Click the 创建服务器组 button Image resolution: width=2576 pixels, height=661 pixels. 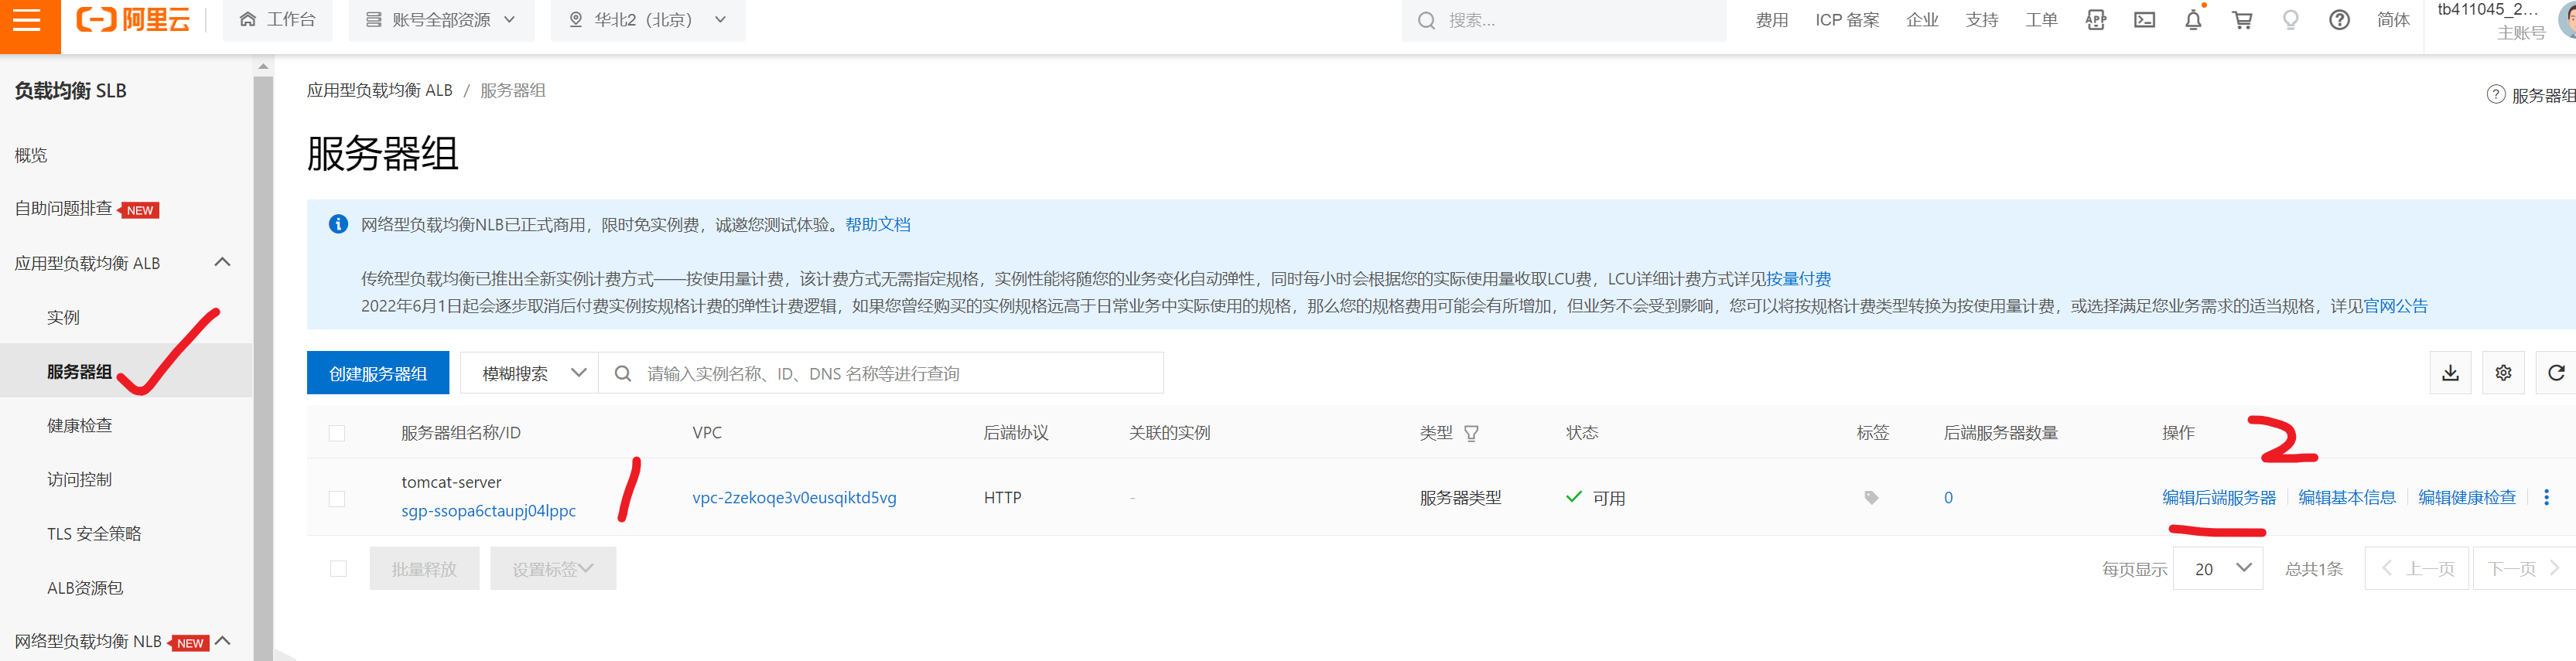point(378,373)
